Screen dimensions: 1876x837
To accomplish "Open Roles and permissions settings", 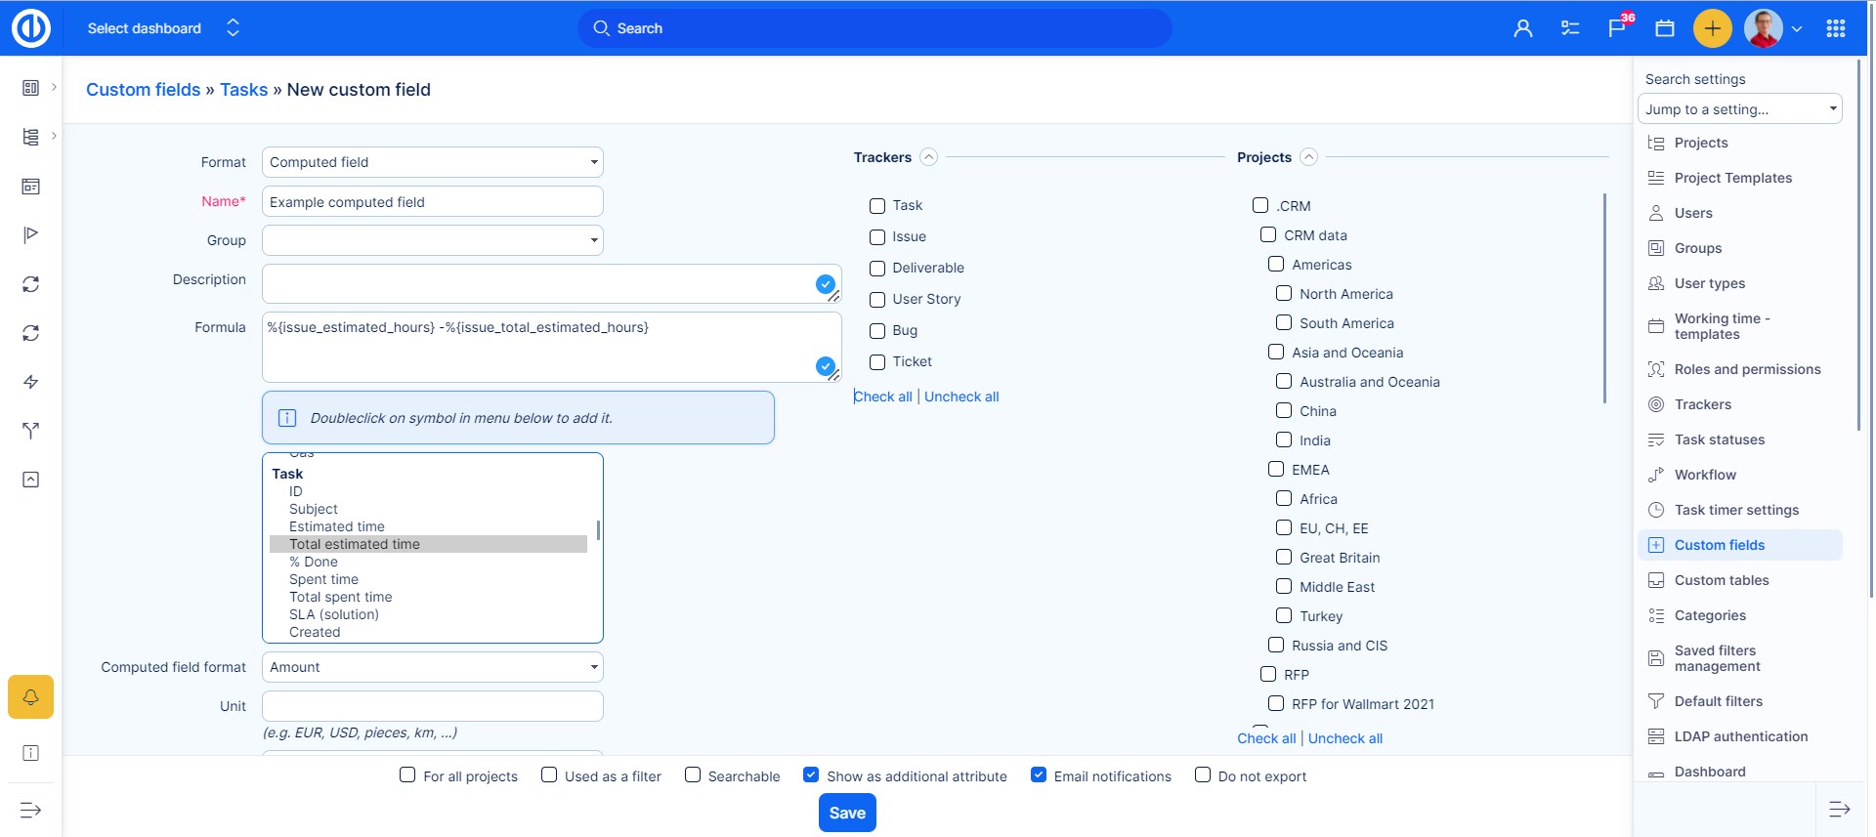I will coord(1747,369).
